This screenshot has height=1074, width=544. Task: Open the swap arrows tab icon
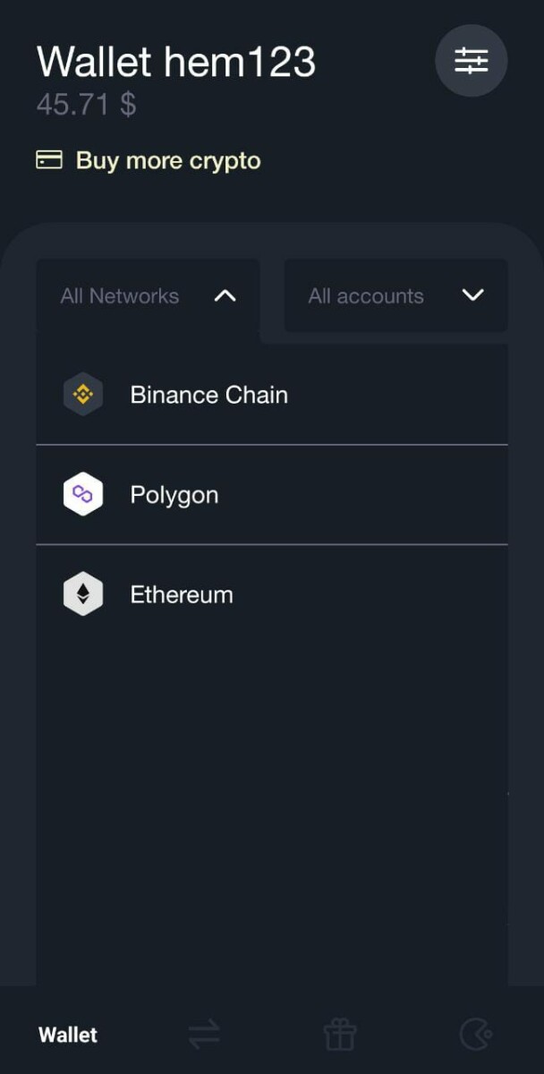point(204,1036)
